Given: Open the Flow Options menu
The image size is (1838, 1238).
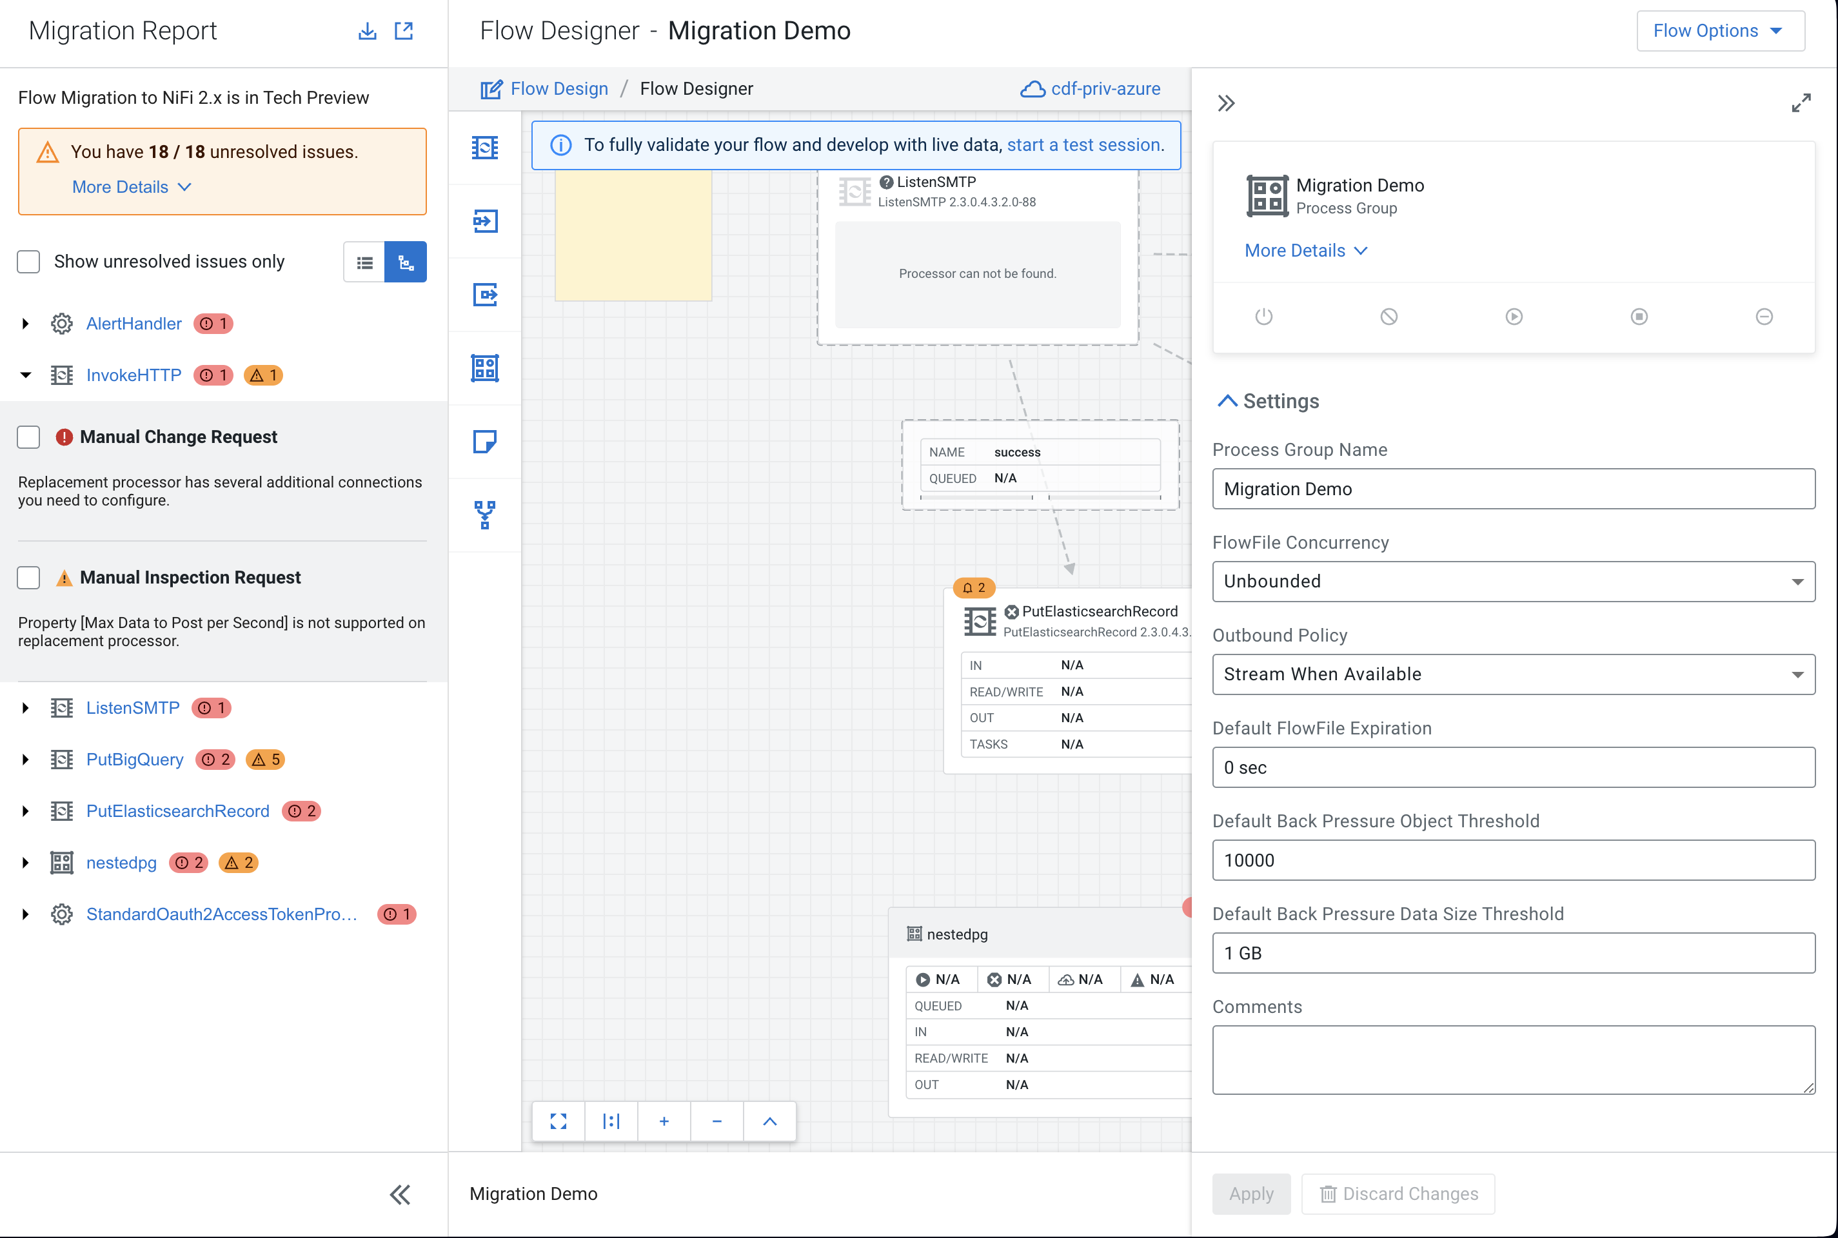Looking at the screenshot, I should [1719, 31].
